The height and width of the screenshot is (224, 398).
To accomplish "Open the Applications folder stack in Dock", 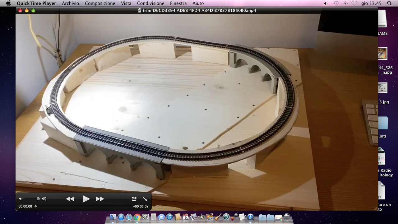I will click(262, 217).
